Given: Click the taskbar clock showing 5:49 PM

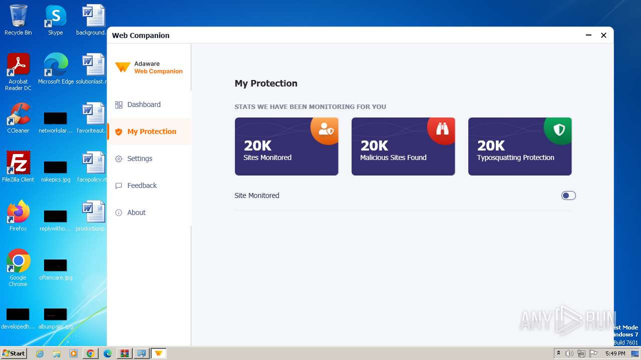Looking at the screenshot, I should coord(615,353).
